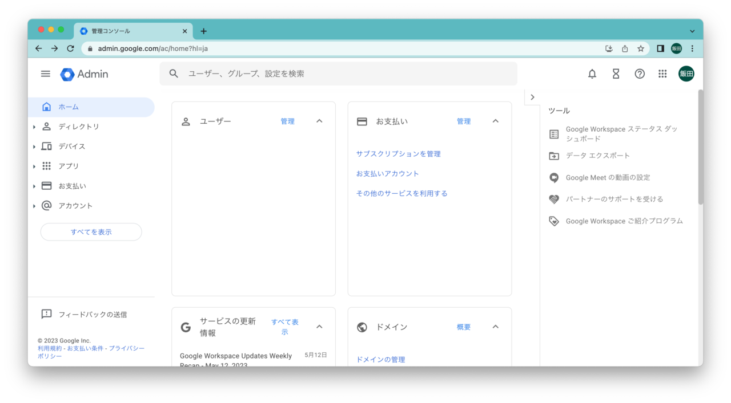Open the Google apps grid
731x403 pixels.
662,74
